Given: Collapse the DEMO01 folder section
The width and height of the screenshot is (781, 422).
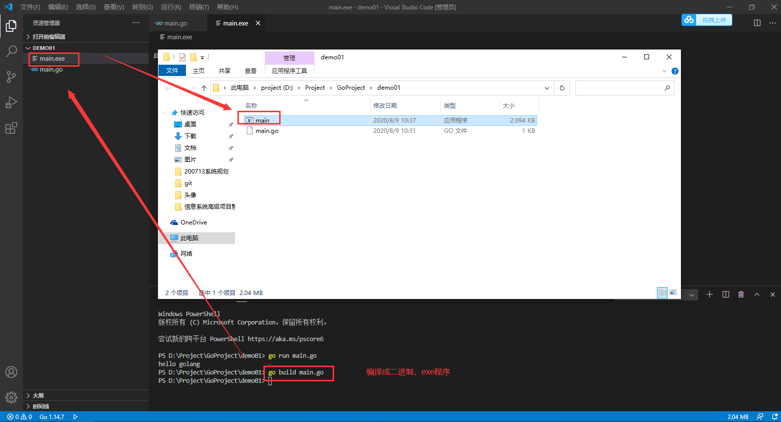Looking at the screenshot, I should click(43, 48).
